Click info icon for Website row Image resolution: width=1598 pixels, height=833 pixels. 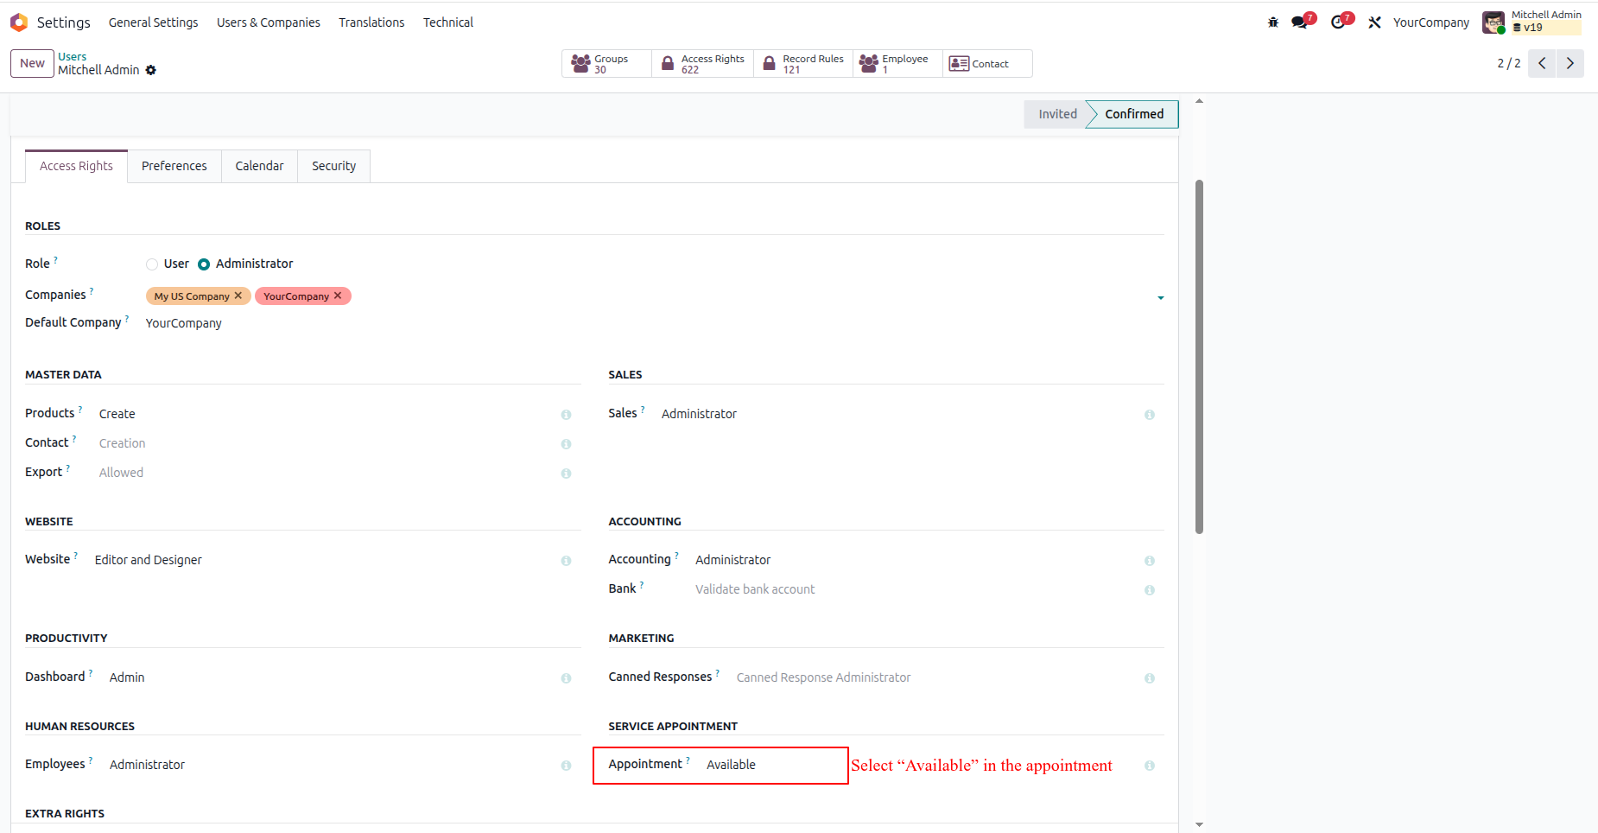point(566,561)
